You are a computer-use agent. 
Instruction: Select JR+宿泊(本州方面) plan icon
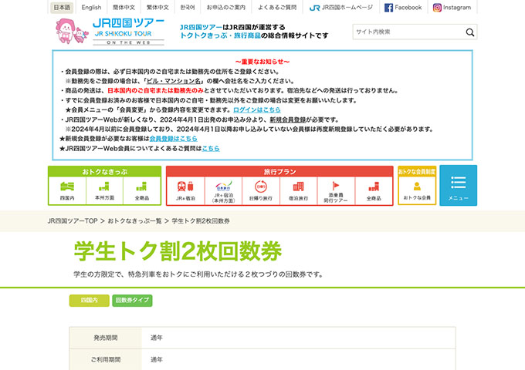(223, 191)
